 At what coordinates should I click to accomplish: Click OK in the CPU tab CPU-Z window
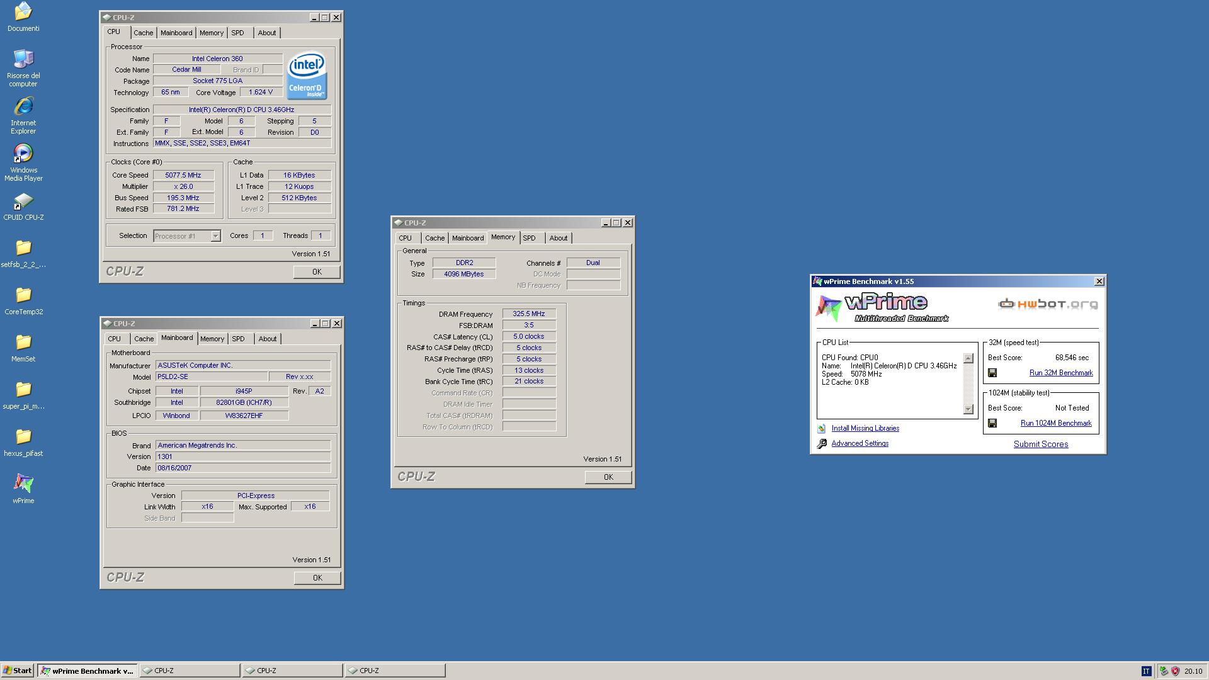click(x=317, y=272)
